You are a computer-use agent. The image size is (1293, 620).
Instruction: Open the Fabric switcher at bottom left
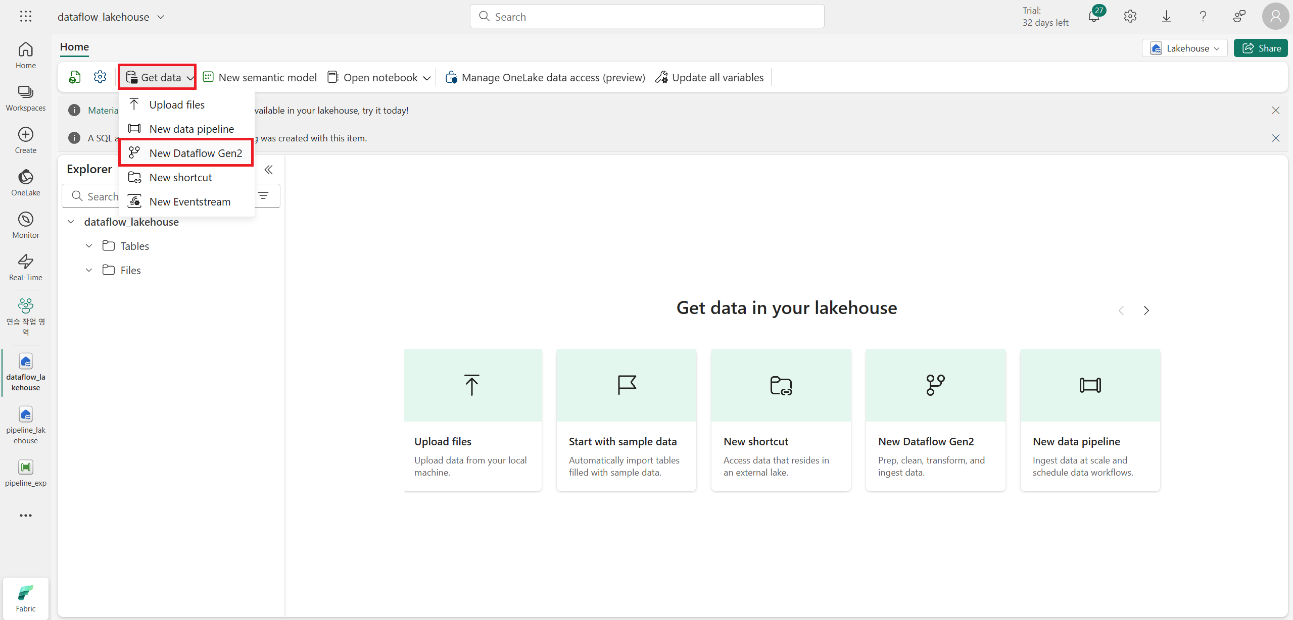tap(26, 598)
